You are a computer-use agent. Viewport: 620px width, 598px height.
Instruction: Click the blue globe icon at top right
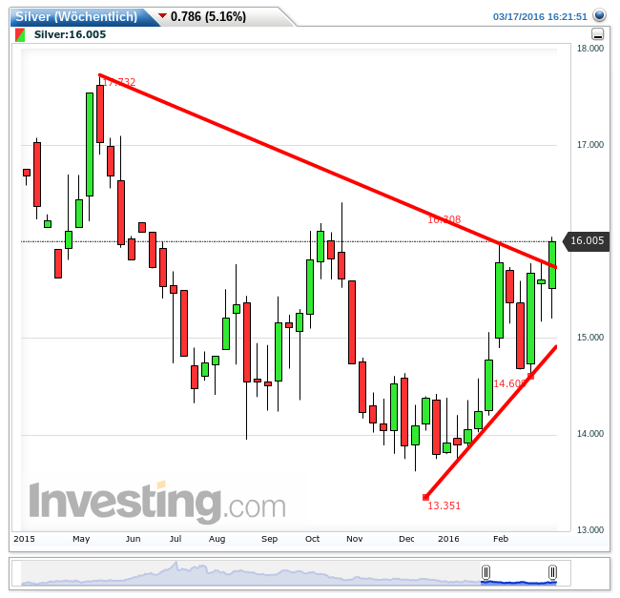(599, 15)
